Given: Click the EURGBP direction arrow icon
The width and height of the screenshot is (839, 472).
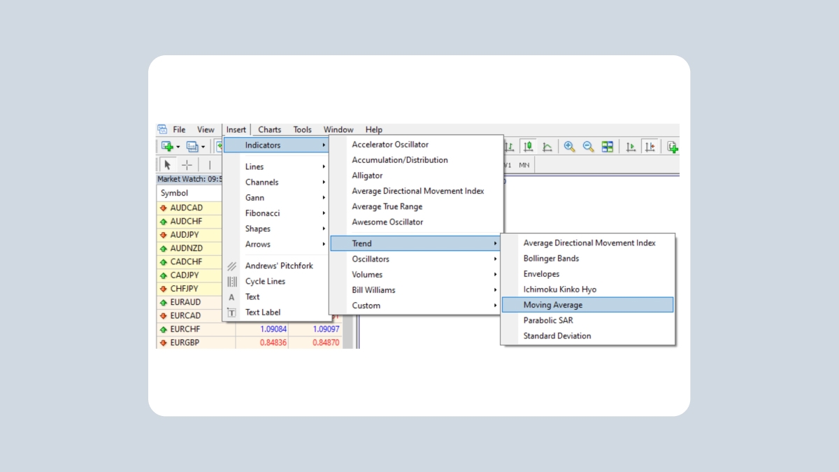Looking at the screenshot, I should (x=164, y=343).
